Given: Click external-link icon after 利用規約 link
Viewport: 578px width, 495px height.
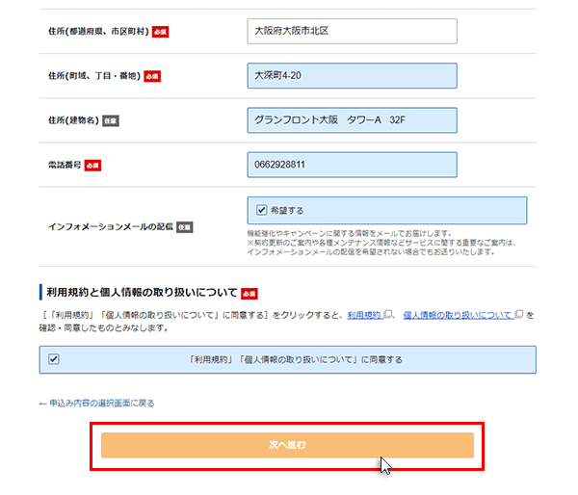Looking at the screenshot, I should 388,315.
